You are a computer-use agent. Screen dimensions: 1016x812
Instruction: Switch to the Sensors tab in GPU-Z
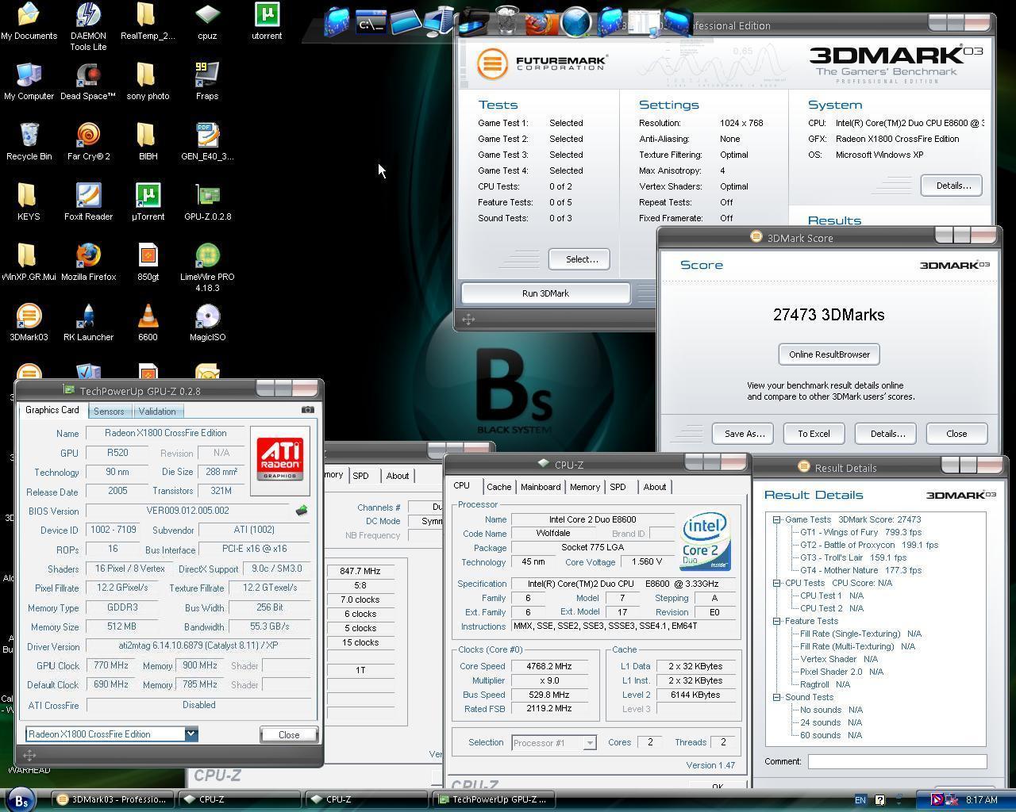[x=109, y=412]
